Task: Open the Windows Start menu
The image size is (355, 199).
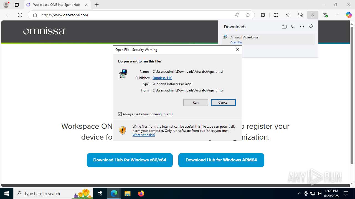Action: tap(7, 193)
